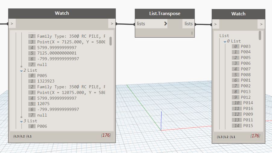Click @L1 level label in right Watch
This screenshot has height=153, width=272.
(x=232, y=137)
